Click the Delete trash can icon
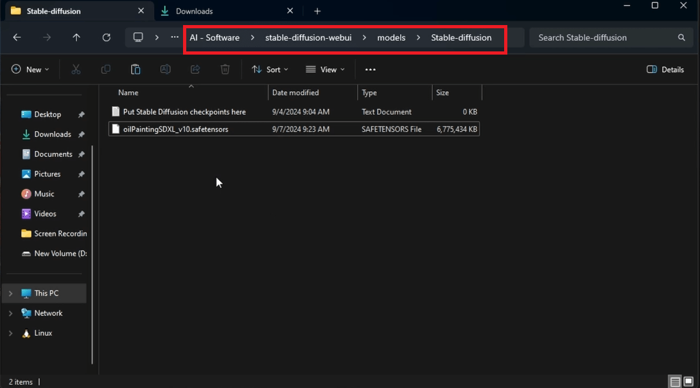The height and width of the screenshot is (388, 700). (x=225, y=69)
